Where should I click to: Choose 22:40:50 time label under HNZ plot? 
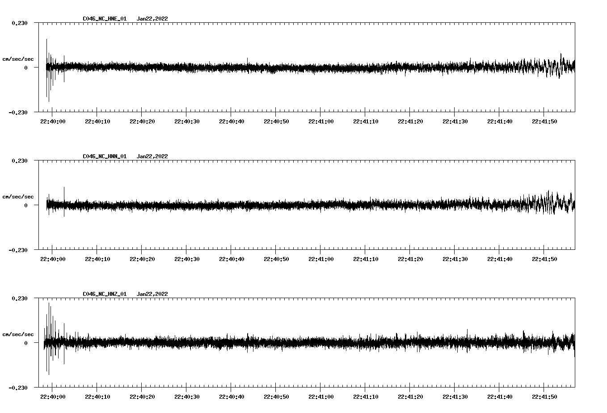tap(276, 397)
